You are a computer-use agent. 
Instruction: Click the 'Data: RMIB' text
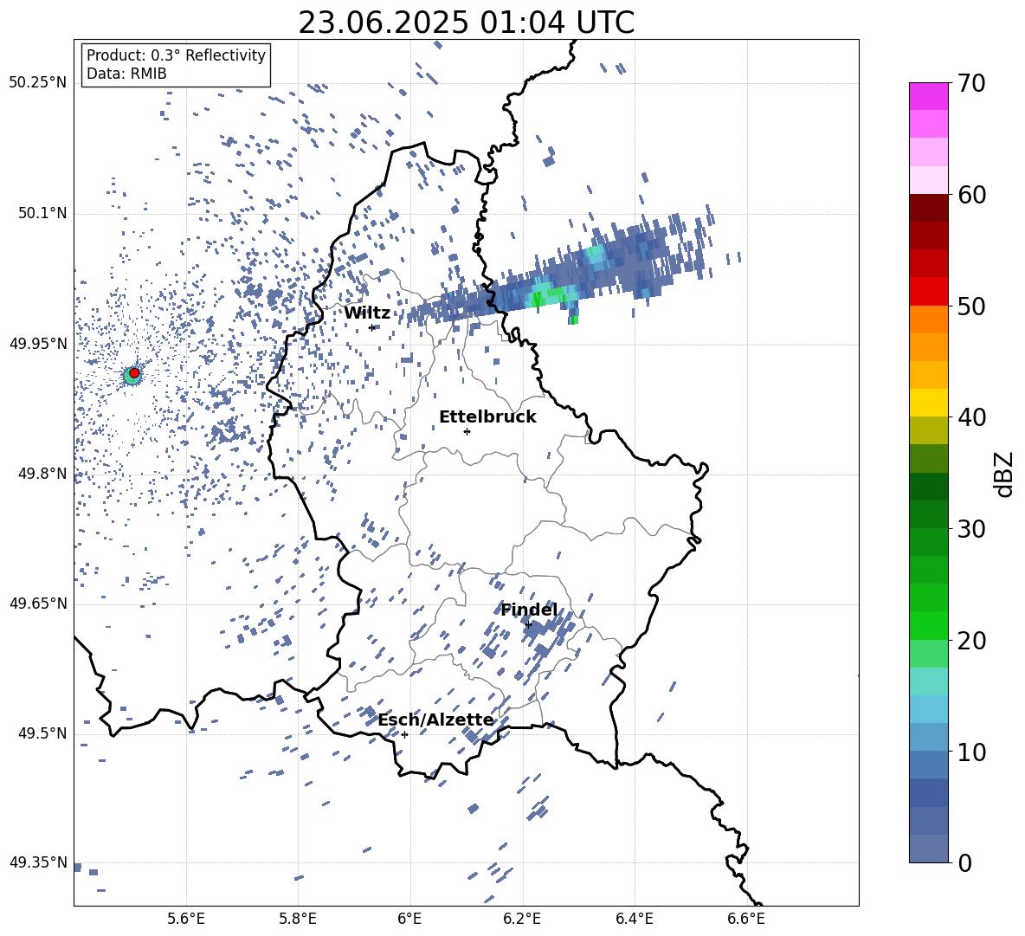tap(126, 74)
